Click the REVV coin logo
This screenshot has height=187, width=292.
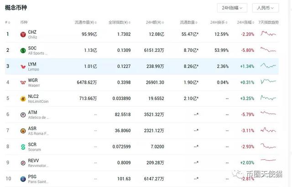coord(23,163)
